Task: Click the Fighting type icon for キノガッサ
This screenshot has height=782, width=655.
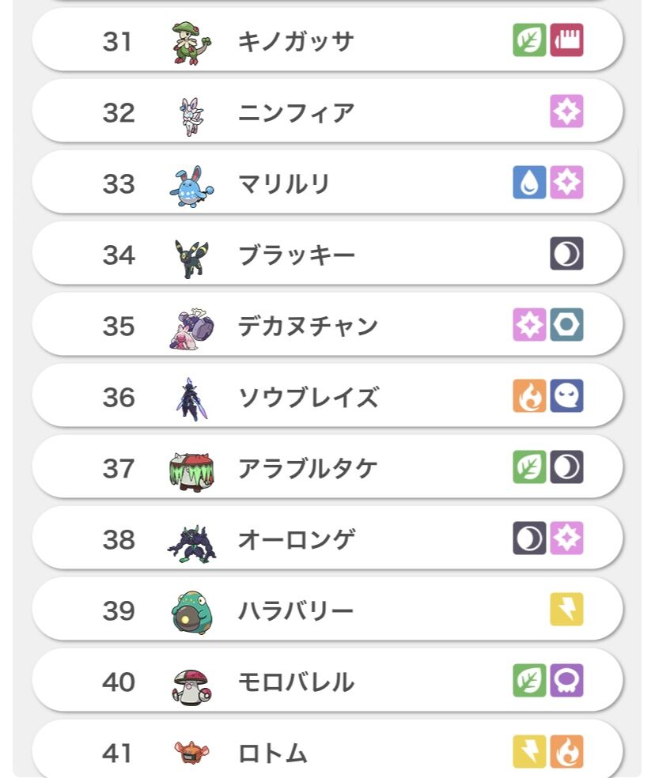Action: pos(566,40)
